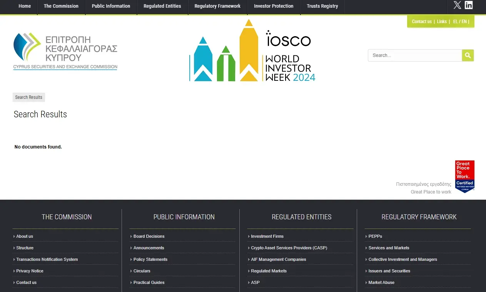Open the Regulated Entities menu
Image resolution: width=486 pixels, height=292 pixels.
162,6
